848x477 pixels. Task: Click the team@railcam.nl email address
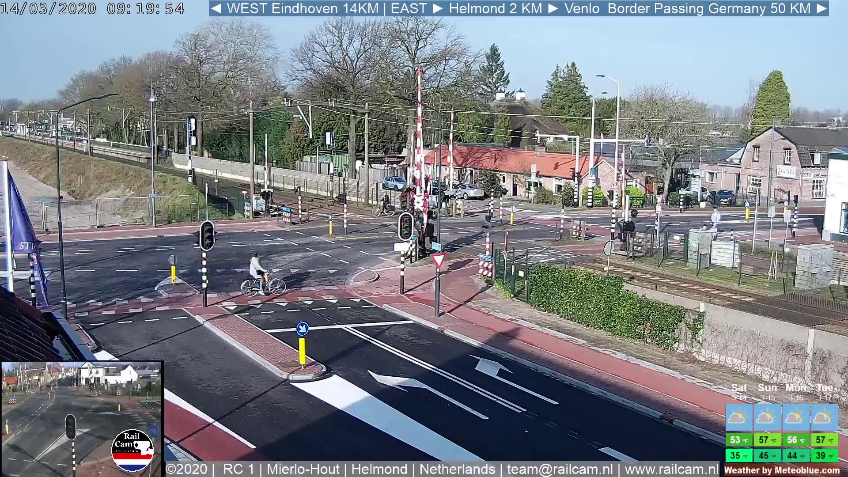point(560,469)
